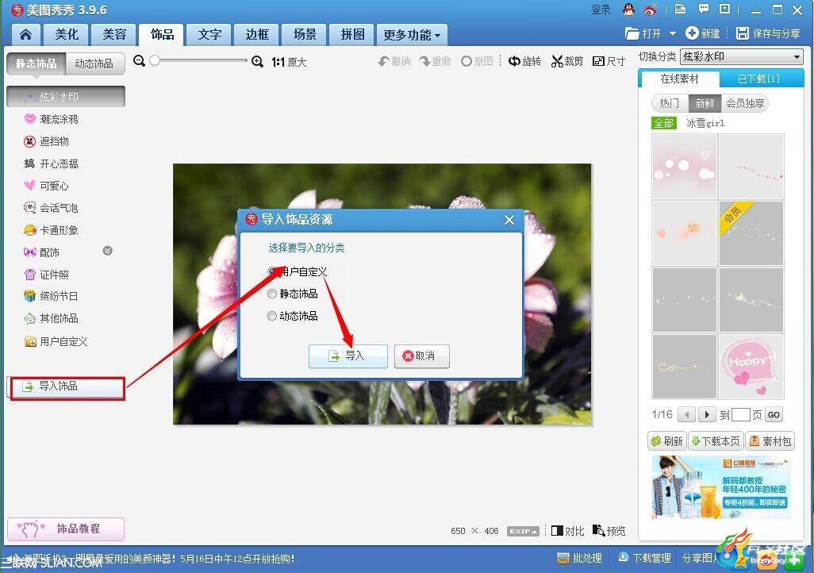Screen dimensions: 814x573
Task: Click 刷新 to refresh materials
Action: [x=667, y=441]
